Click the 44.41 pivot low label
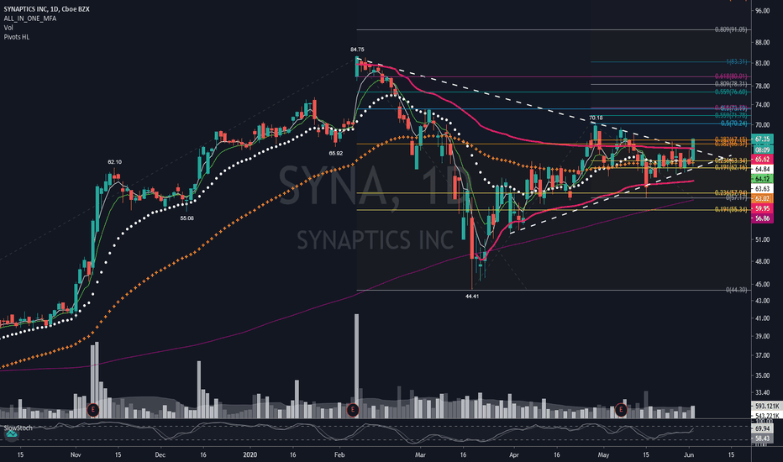The height and width of the screenshot is (462, 783). 472,297
